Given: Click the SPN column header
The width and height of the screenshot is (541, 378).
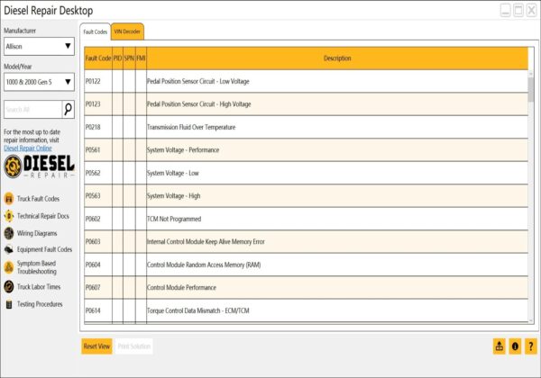Looking at the screenshot, I should (x=129, y=58).
